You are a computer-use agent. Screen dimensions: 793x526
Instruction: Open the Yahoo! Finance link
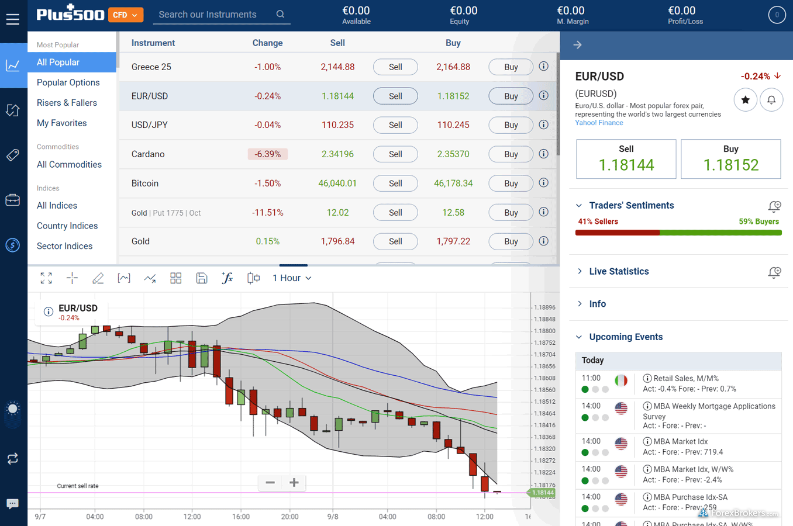tap(599, 123)
